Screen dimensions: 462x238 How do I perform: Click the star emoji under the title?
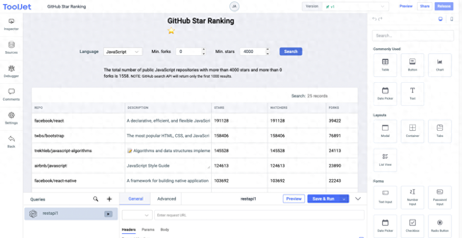[171, 31]
